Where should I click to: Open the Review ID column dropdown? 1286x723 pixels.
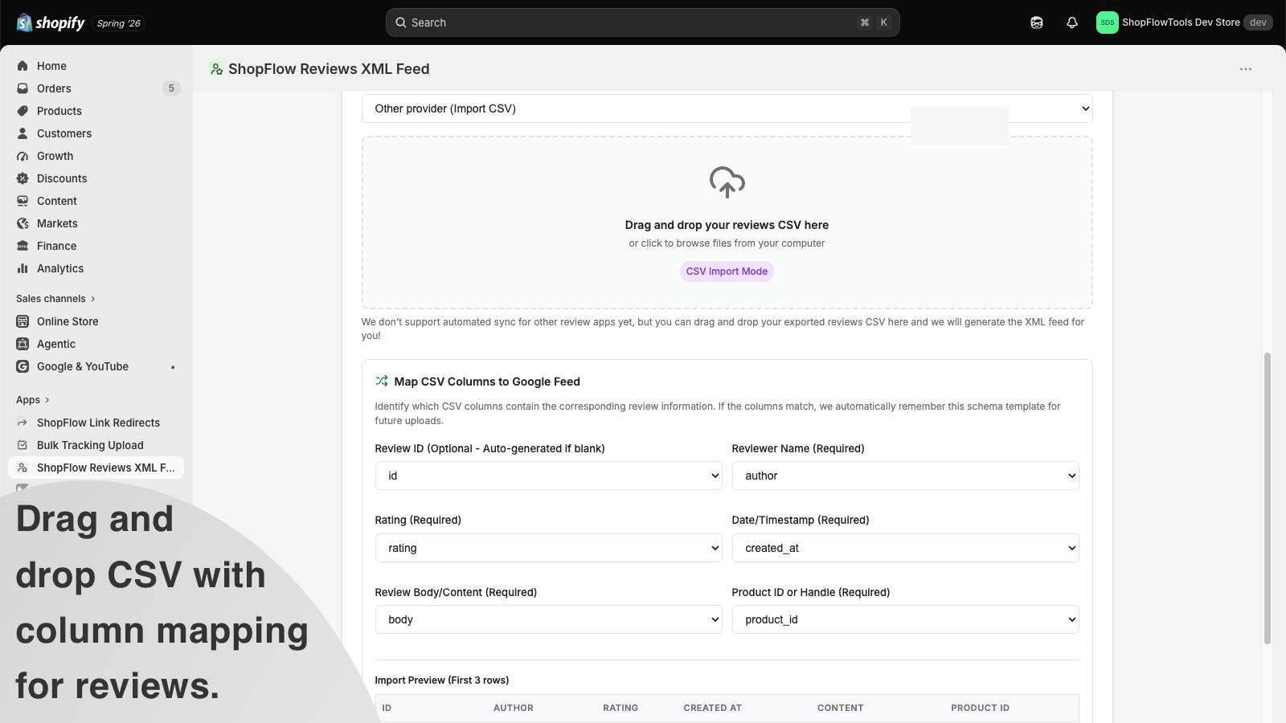tap(548, 476)
